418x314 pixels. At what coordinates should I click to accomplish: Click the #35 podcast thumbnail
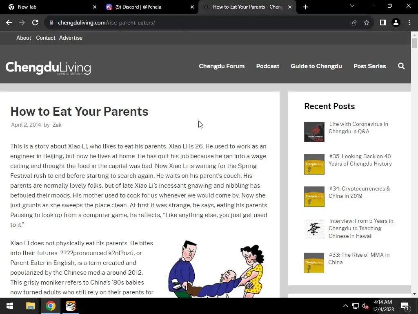click(x=314, y=164)
